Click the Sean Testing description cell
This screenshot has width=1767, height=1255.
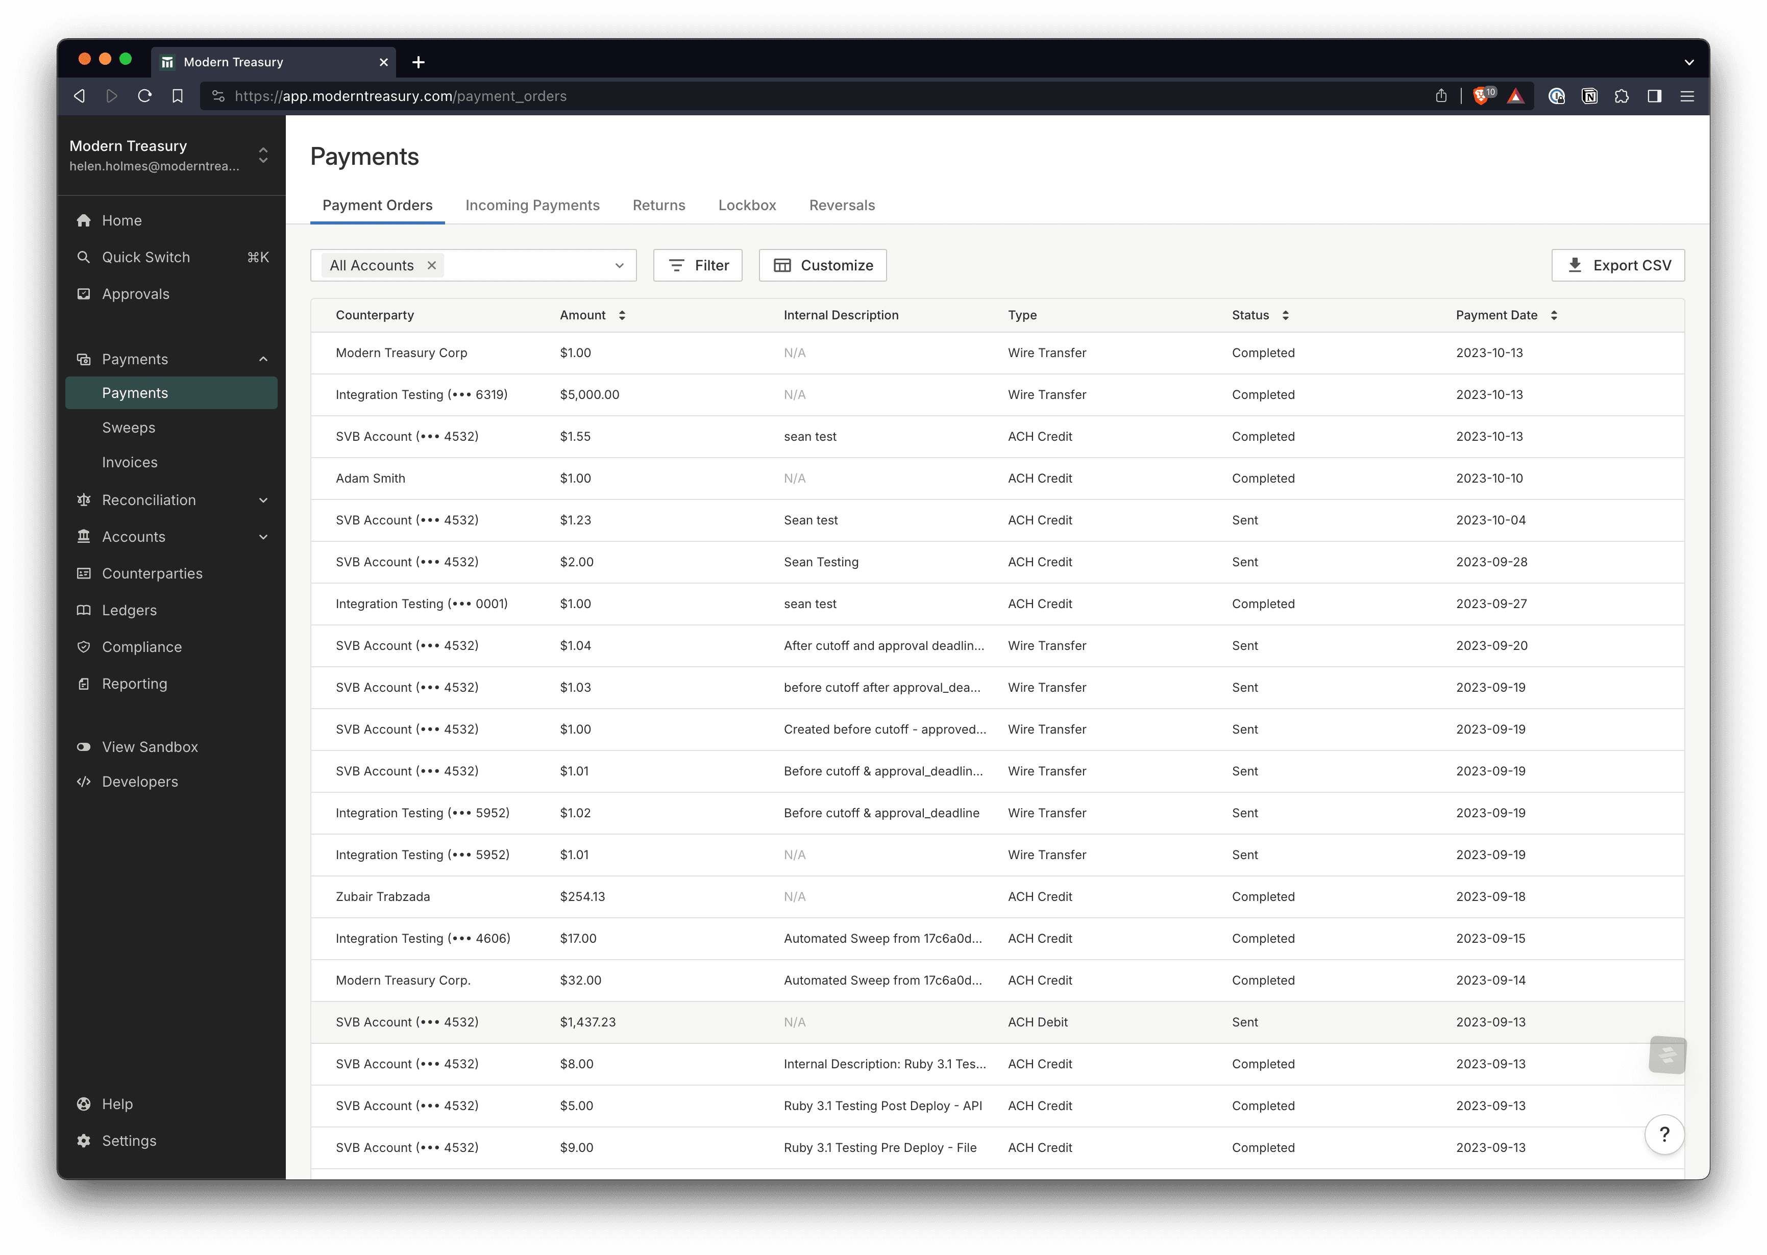pyautogui.click(x=821, y=562)
